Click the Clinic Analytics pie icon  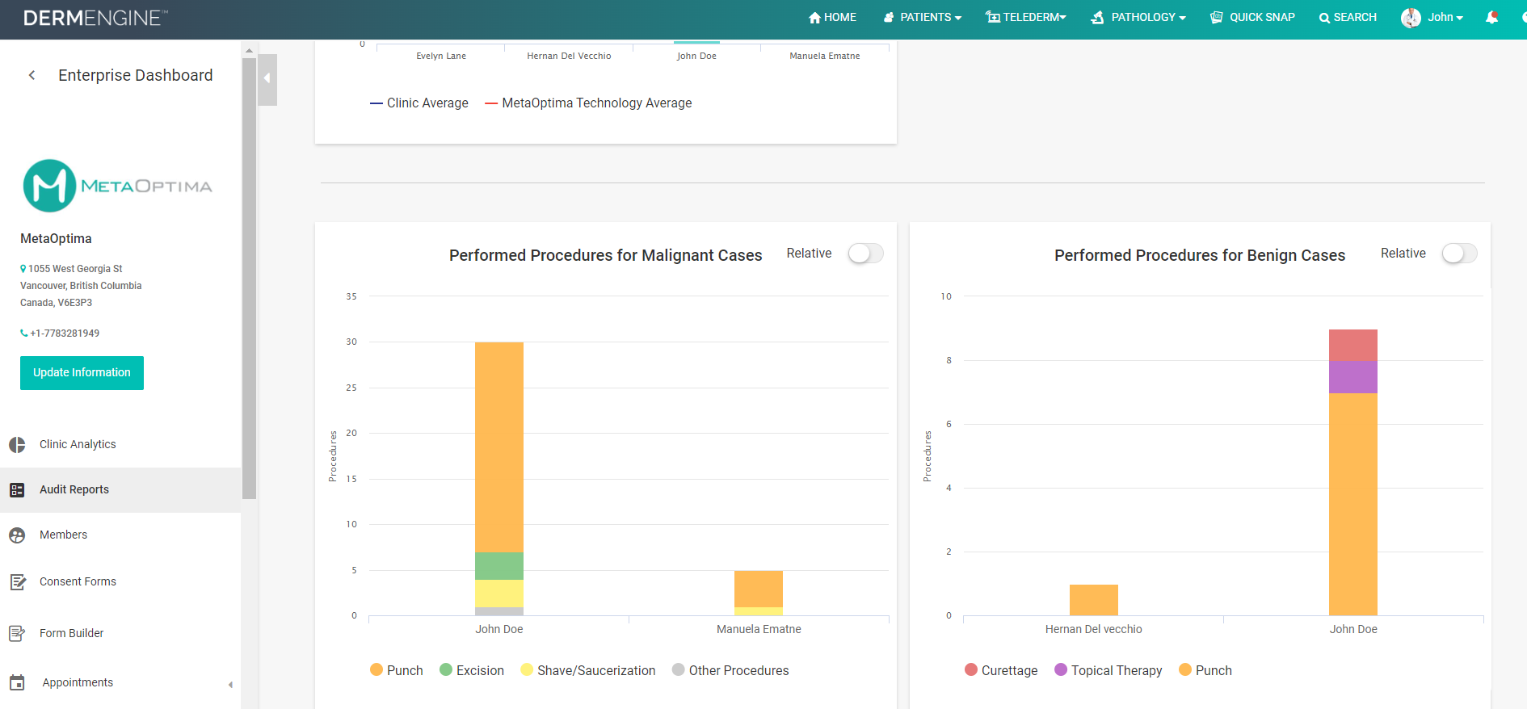point(17,445)
